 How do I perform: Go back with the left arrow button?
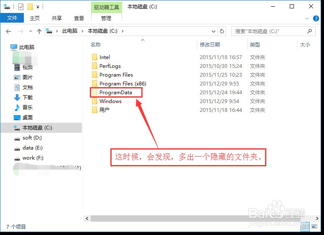point(8,31)
